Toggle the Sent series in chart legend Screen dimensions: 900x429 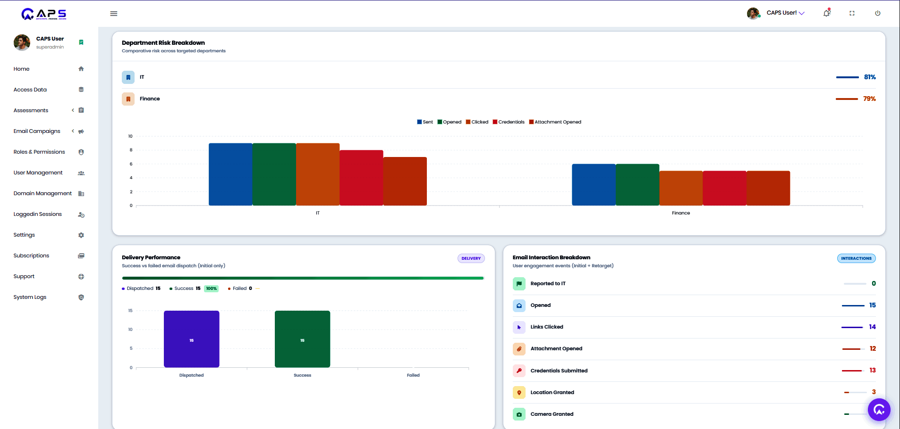[x=425, y=122]
